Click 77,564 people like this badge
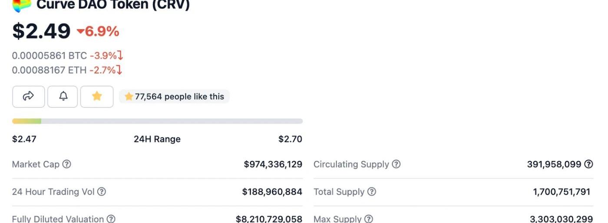 tap(174, 97)
